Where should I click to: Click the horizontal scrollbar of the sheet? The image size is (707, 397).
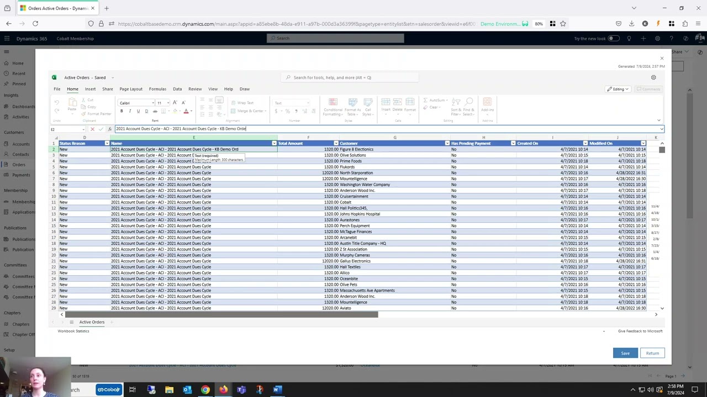pyautogui.click(x=221, y=315)
